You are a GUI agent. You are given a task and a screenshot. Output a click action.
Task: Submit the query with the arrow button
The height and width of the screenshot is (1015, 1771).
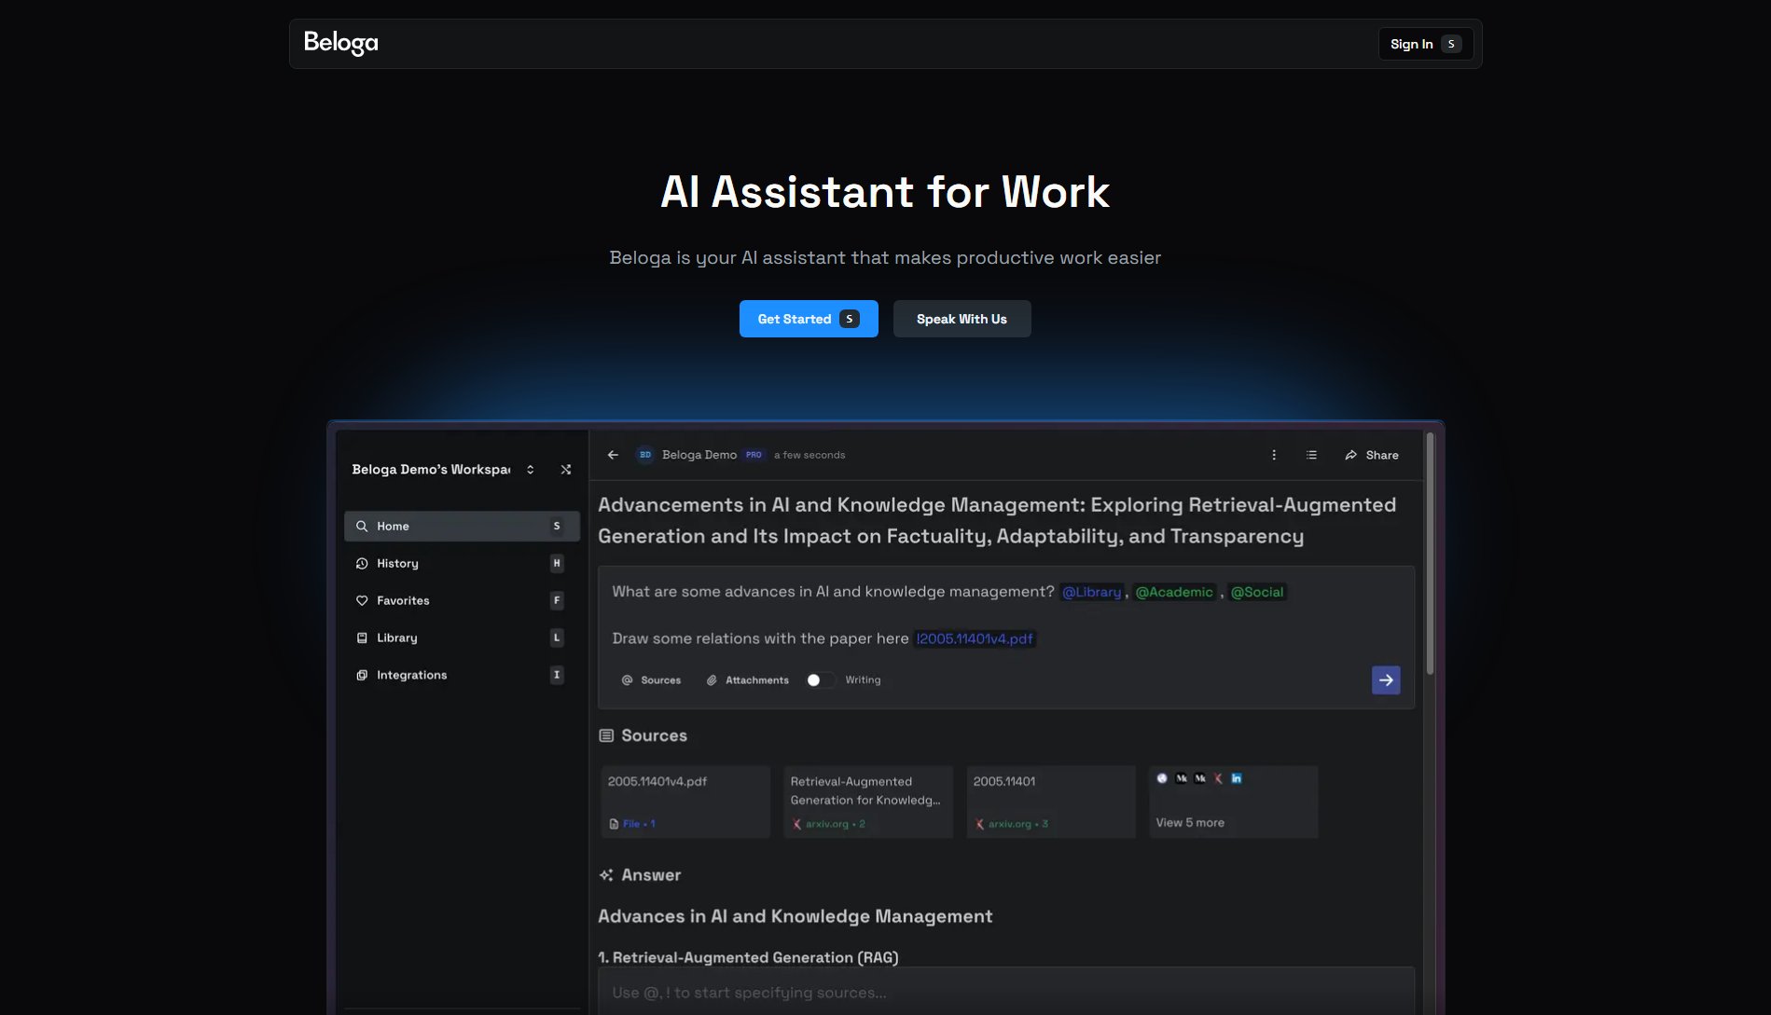(1385, 680)
